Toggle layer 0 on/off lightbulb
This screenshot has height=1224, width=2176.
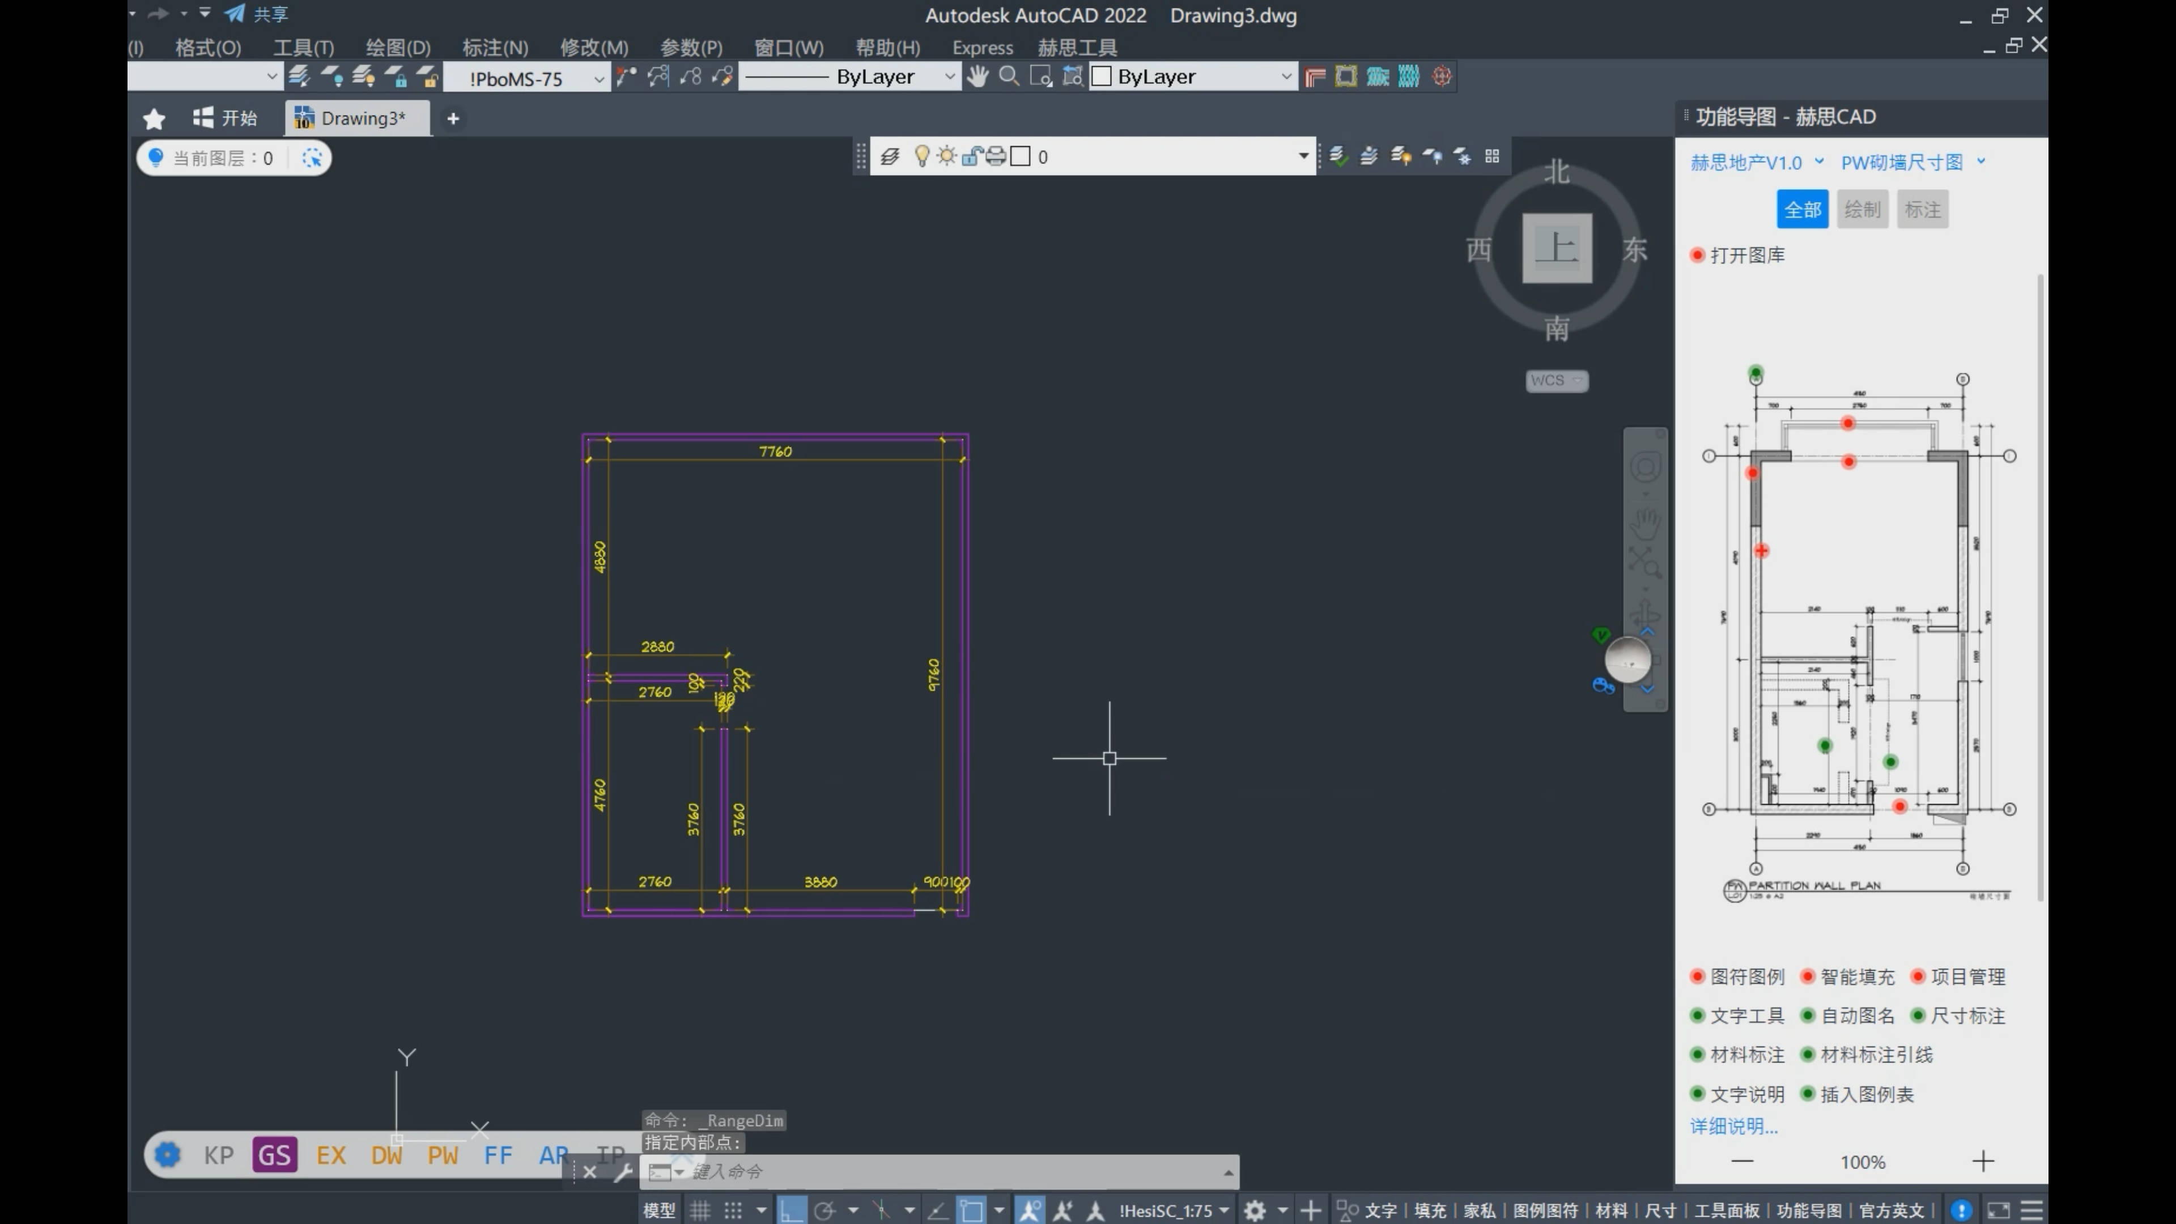(x=921, y=156)
